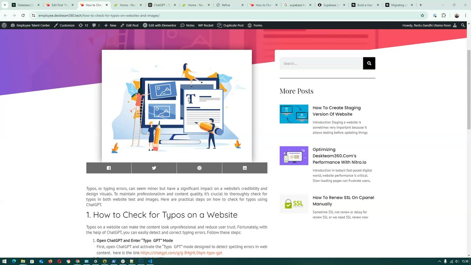Click Duplicate Post in admin bar
Screen dimensions: 471x265
(x=230, y=25)
